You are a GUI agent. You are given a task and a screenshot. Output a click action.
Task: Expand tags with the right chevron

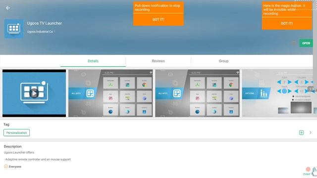(311, 133)
